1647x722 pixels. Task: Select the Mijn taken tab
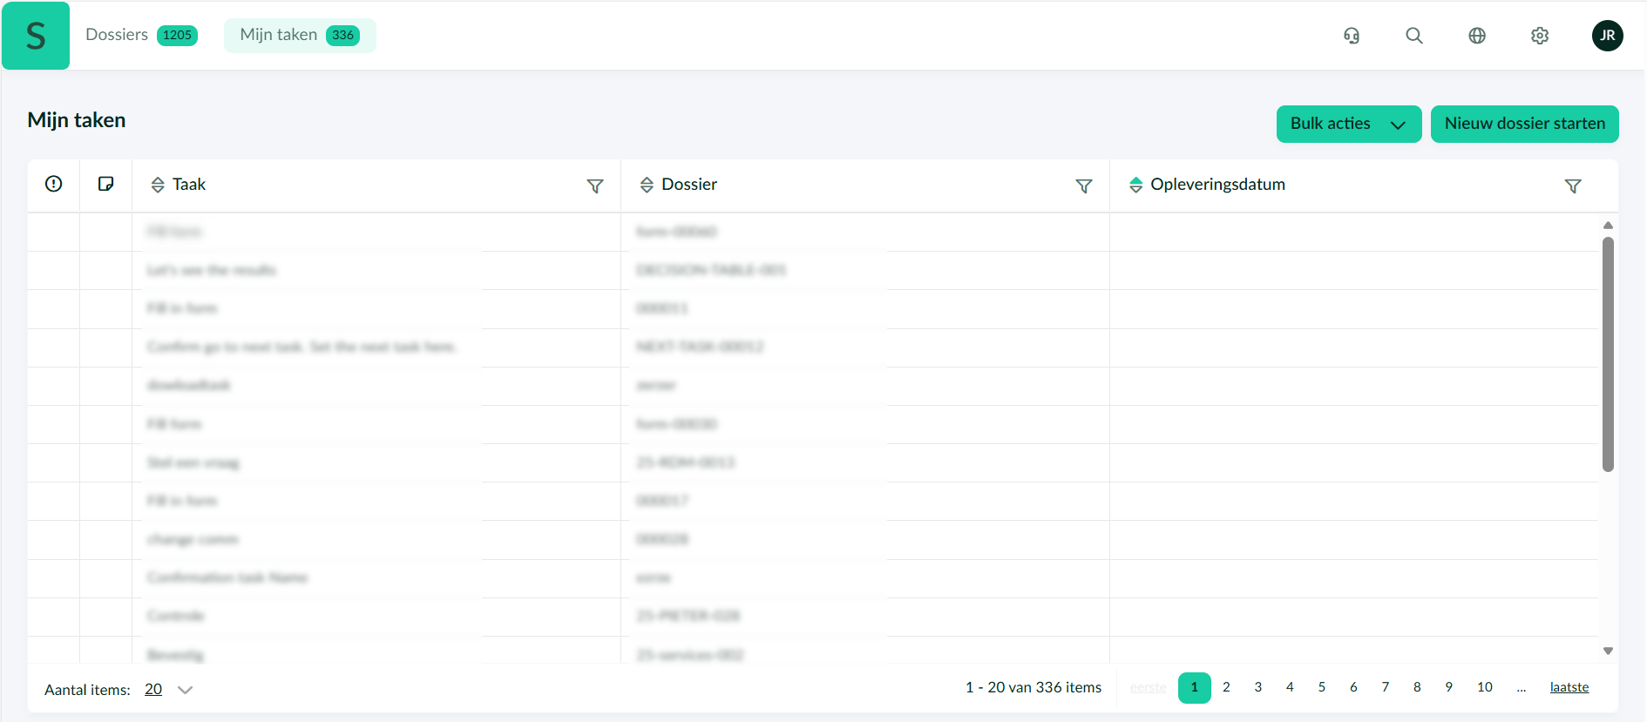(x=300, y=35)
